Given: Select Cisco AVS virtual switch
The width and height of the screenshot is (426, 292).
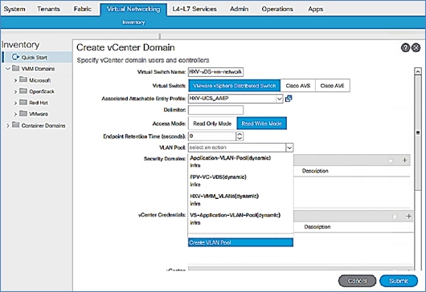Looking at the screenshot, I should [x=297, y=86].
